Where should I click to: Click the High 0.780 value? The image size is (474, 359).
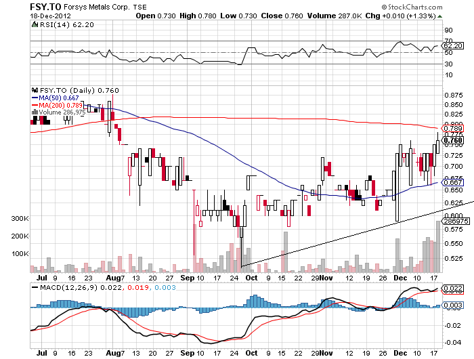[x=198, y=16]
